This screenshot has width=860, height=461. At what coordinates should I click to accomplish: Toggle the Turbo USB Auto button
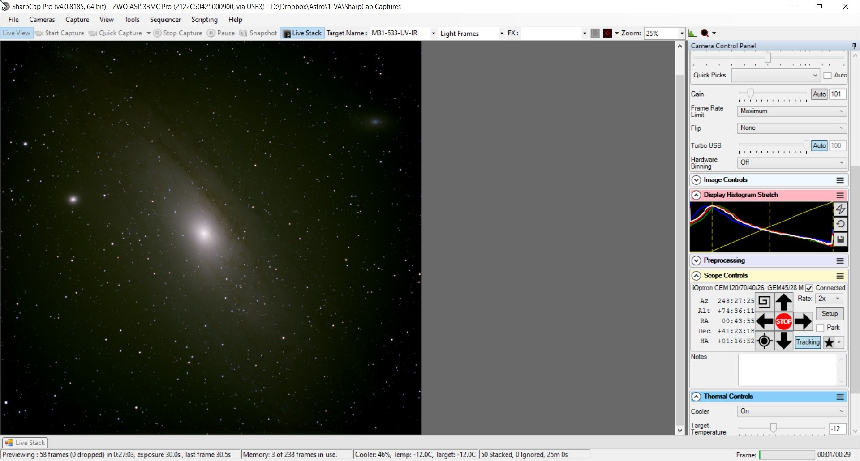pos(819,145)
